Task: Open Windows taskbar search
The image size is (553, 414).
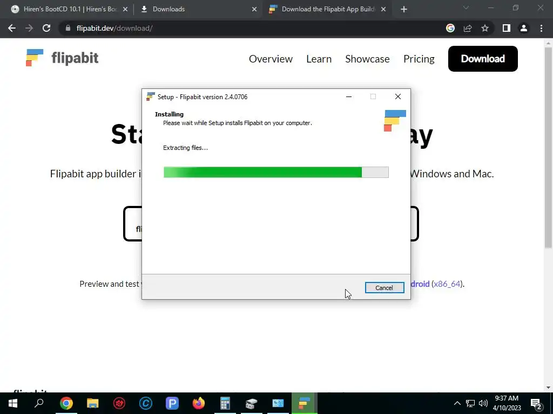Action: point(39,403)
